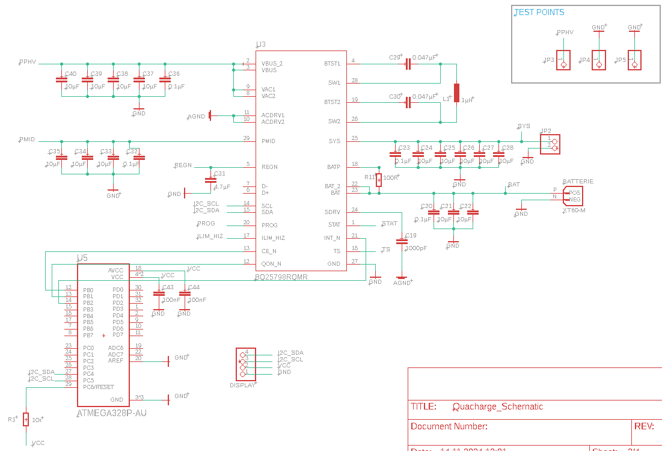Select the PC6/RESET pin label on U5
Screen dimensions: 662x451
[x=99, y=387]
